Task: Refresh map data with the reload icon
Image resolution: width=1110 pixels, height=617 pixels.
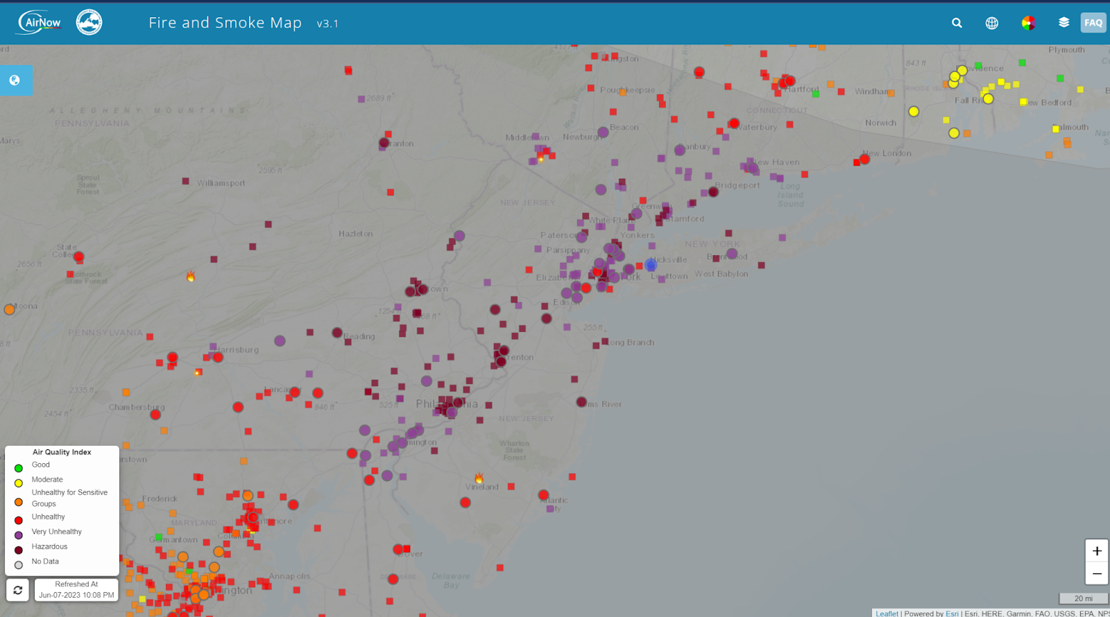Action: (18, 590)
